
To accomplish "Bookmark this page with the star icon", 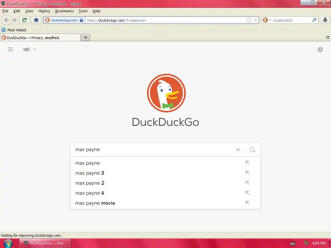I will 249,20.
